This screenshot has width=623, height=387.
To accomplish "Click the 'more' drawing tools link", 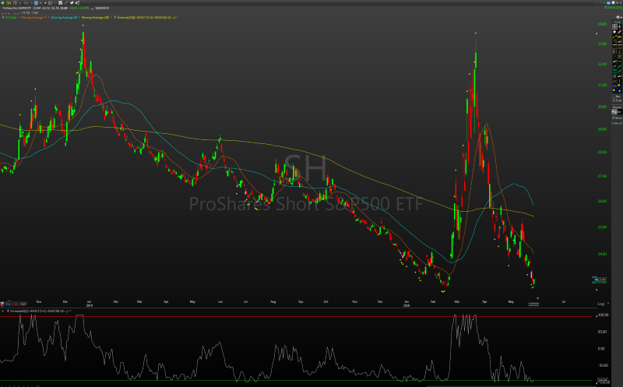I will coord(617,22).
